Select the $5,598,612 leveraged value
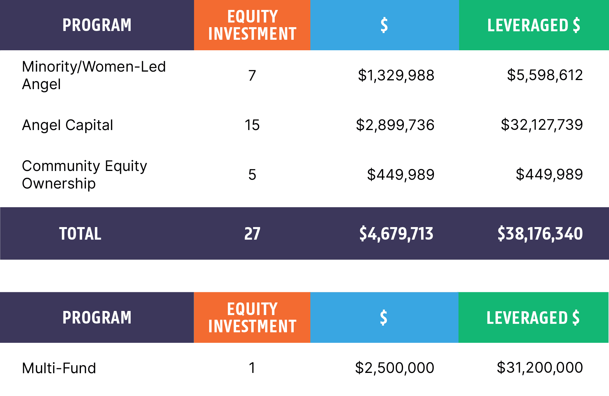This screenshot has width=609, height=396. (545, 75)
